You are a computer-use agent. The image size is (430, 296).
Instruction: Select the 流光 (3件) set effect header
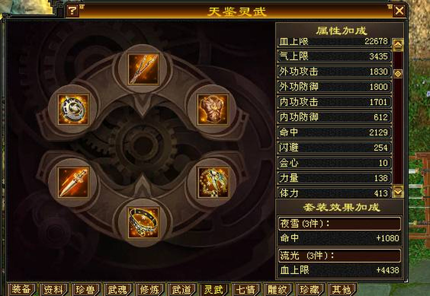coord(339,255)
